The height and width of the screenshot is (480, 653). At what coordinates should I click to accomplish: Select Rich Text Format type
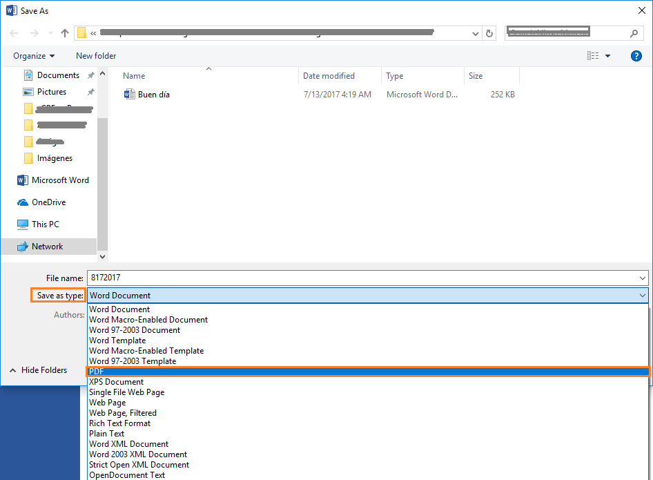[368, 423]
